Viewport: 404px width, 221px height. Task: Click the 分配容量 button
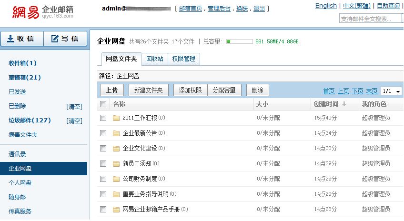224,90
